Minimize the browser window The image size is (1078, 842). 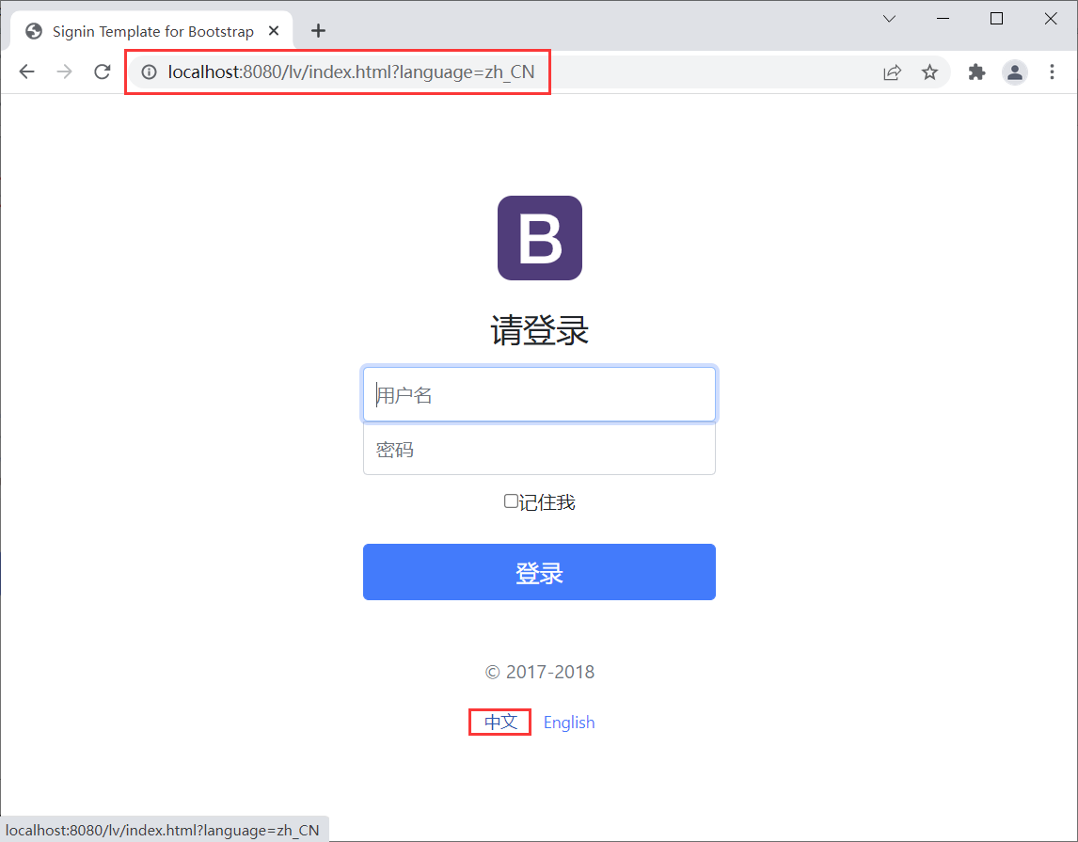[x=943, y=19]
